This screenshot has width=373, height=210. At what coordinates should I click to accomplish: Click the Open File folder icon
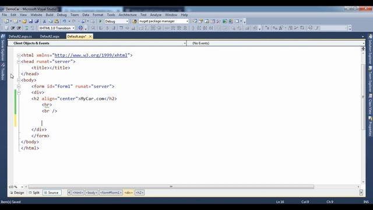click(x=24, y=22)
